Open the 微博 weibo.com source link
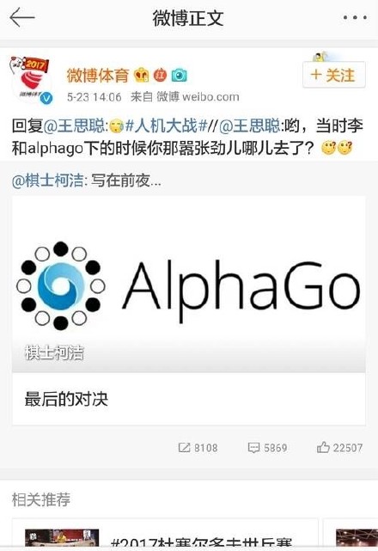Viewport: 378px width, 551px height. (x=198, y=96)
